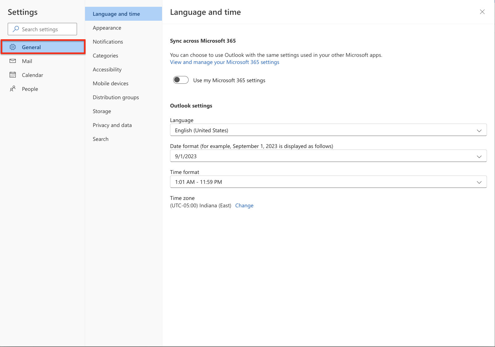Click View and manage Microsoft 365 settings link
Viewport: 495px width, 347px height.
click(x=224, y=62)
